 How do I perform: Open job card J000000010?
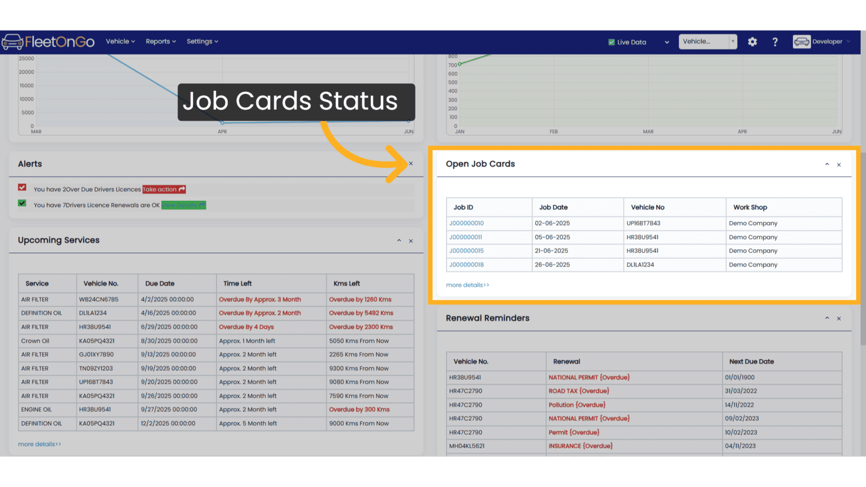467,223
